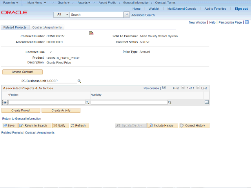The height and width of the screenshot is (188, 251).
Task: Open the Home link
Action: click(136, 9)
